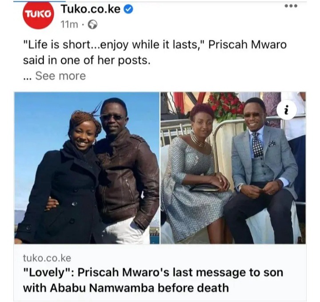The image size is (320, 302).
Task: Open the left photo with leather jacket
Action: click(87, 168)
